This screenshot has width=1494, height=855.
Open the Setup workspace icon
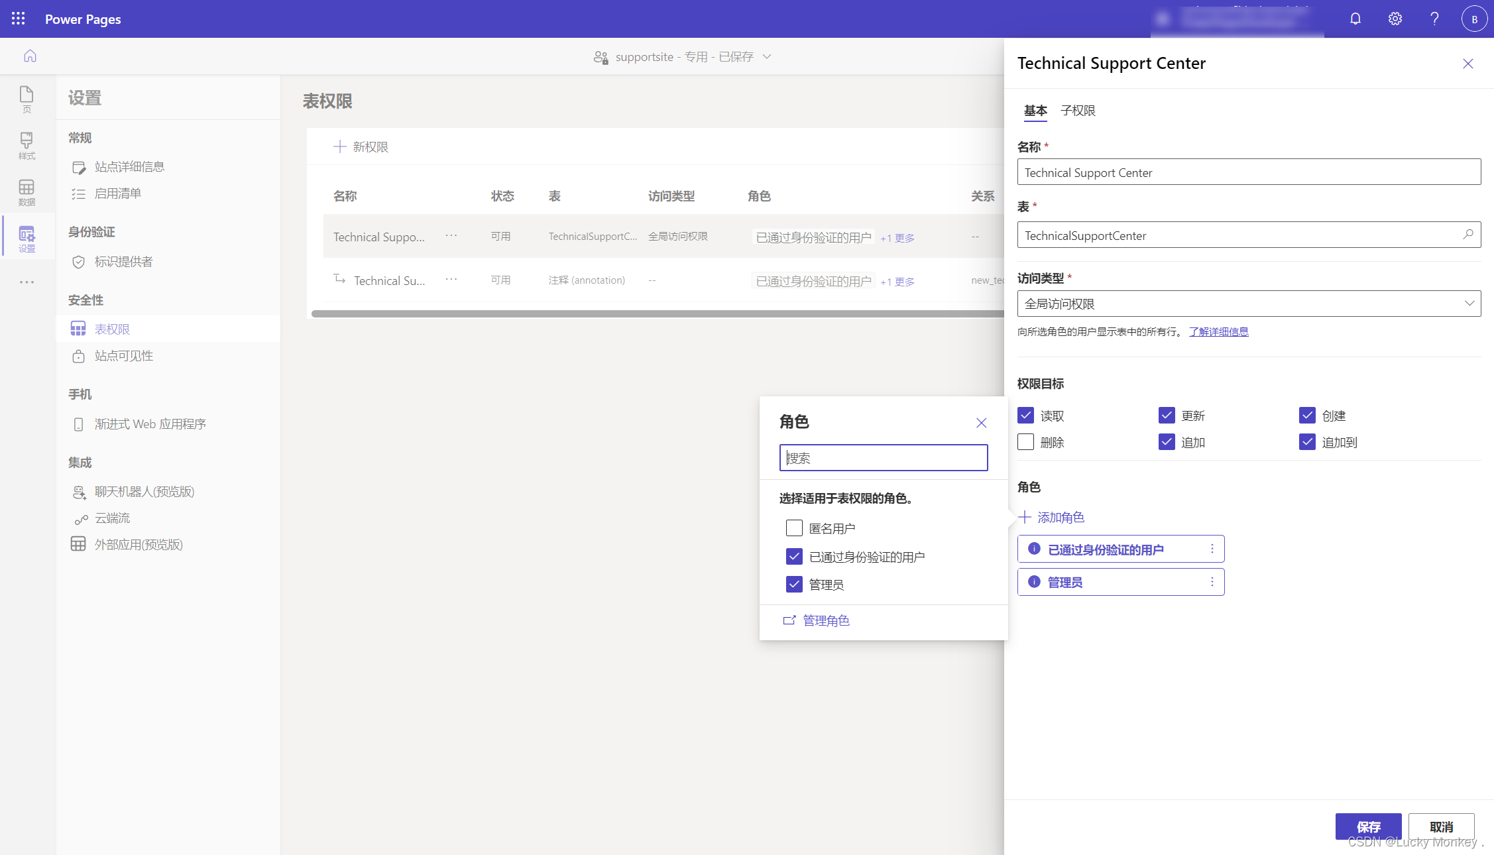27,239
